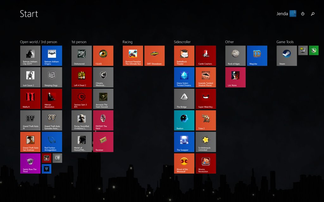324x202 pixels.
Task: Open the L.A. Noire tile
Action: (235, 77)
